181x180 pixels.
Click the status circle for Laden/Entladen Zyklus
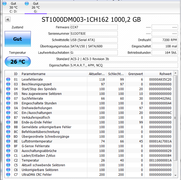pyautogui.click(x=8, y=155)
